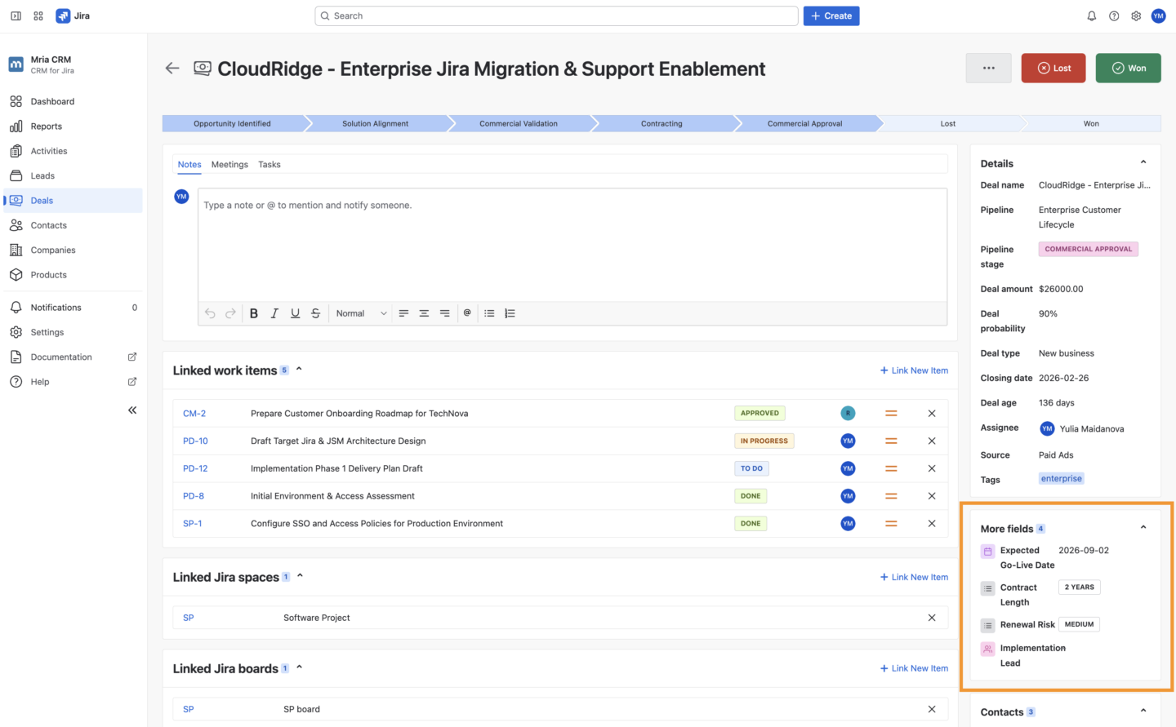1176x727 pixels.
Task: Collapse the Contacts panel
Action: (1143, 711)
